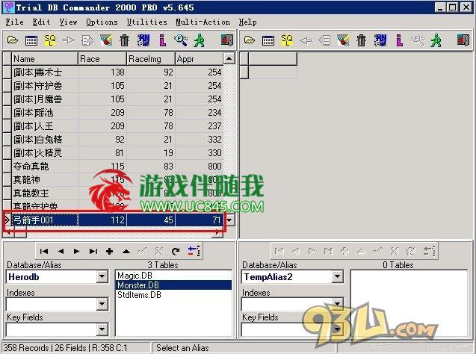
Task: Select RaceImg cell value 19
Action: (x=151, y=153)
